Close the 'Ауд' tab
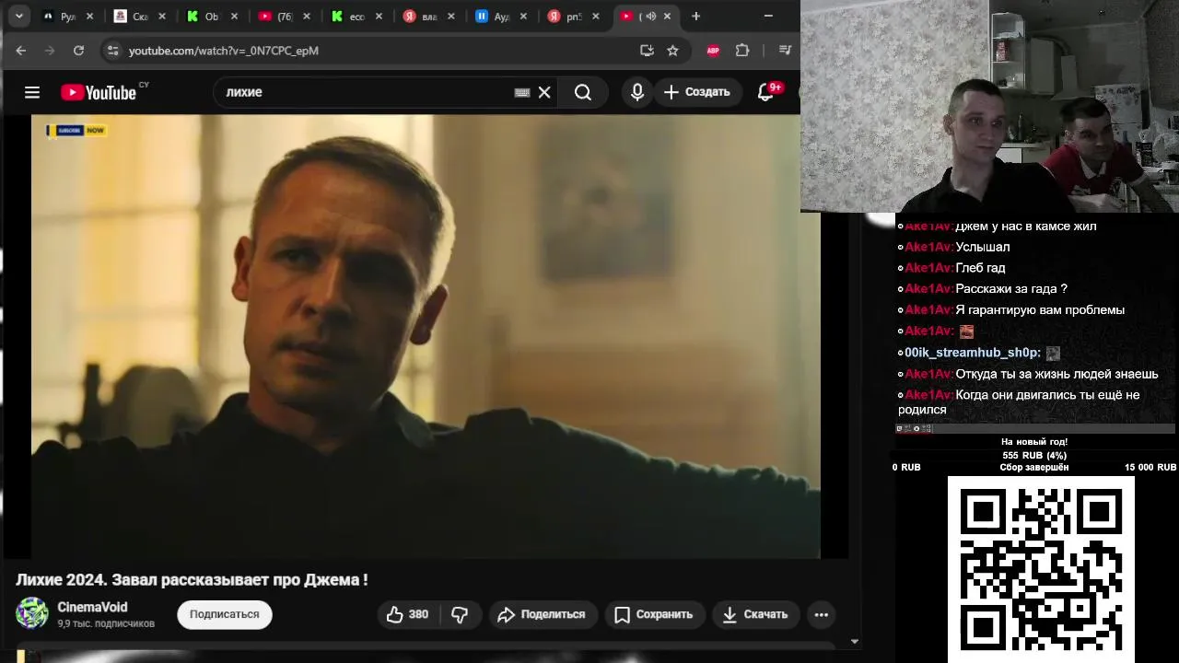Image resolution: width=1179 pixels, height=663 pixels. coord(523,17)
